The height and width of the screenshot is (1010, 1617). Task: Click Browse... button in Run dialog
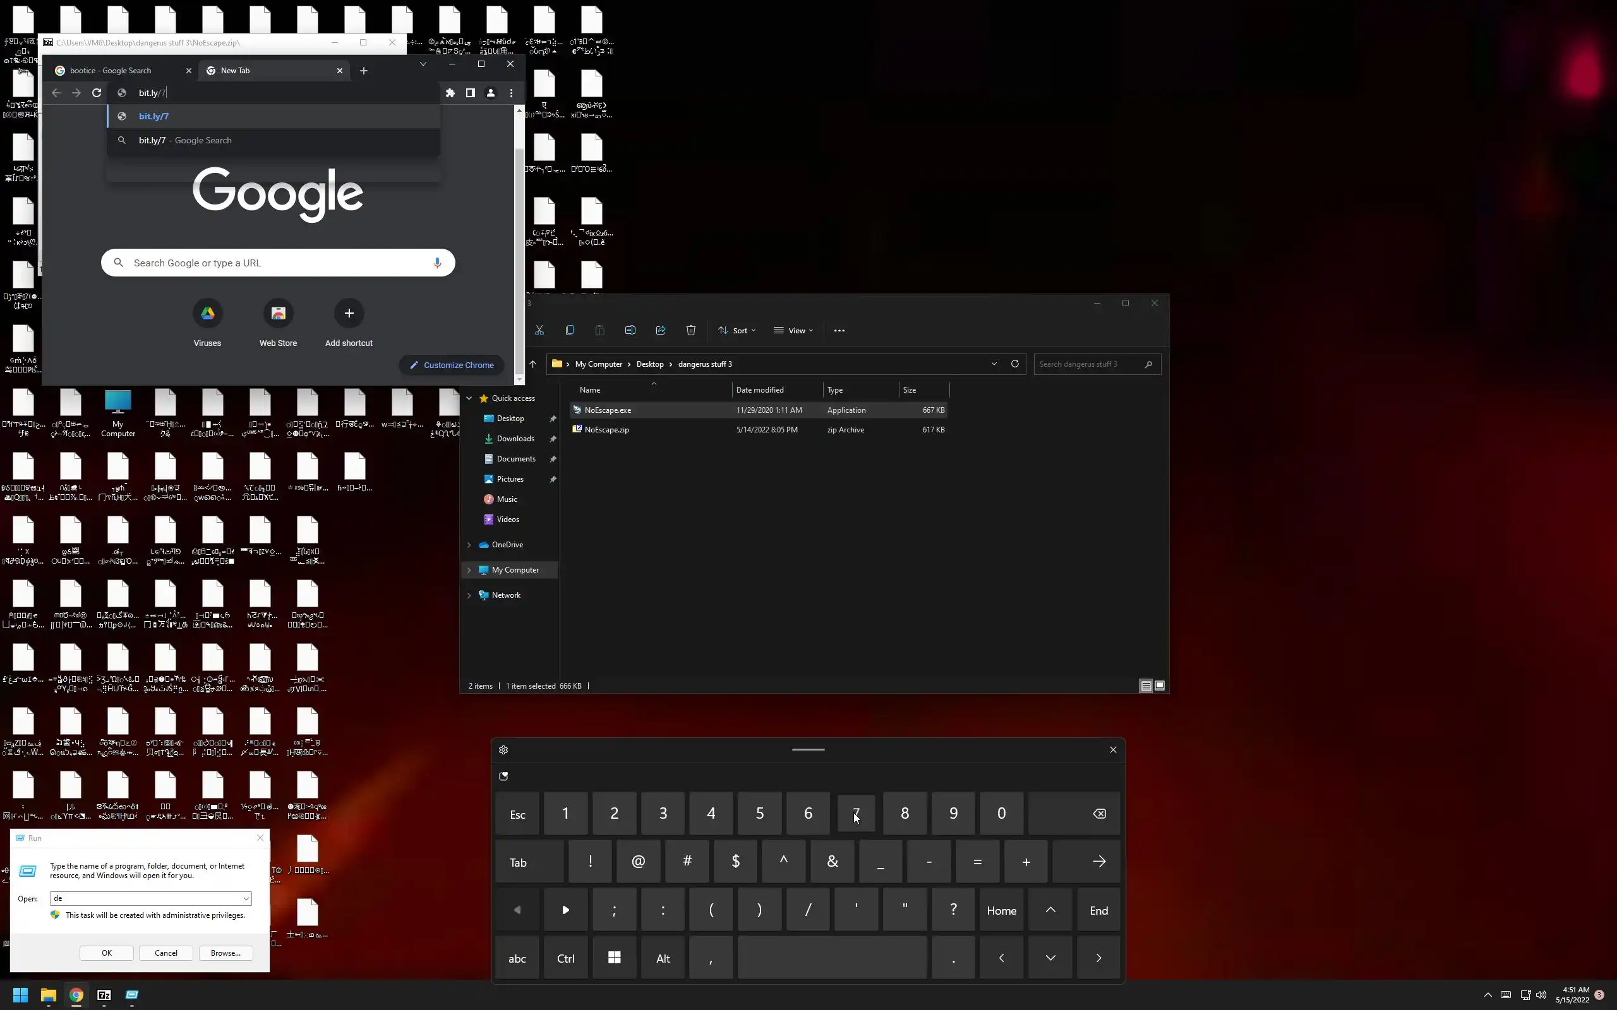coord(225,953)
